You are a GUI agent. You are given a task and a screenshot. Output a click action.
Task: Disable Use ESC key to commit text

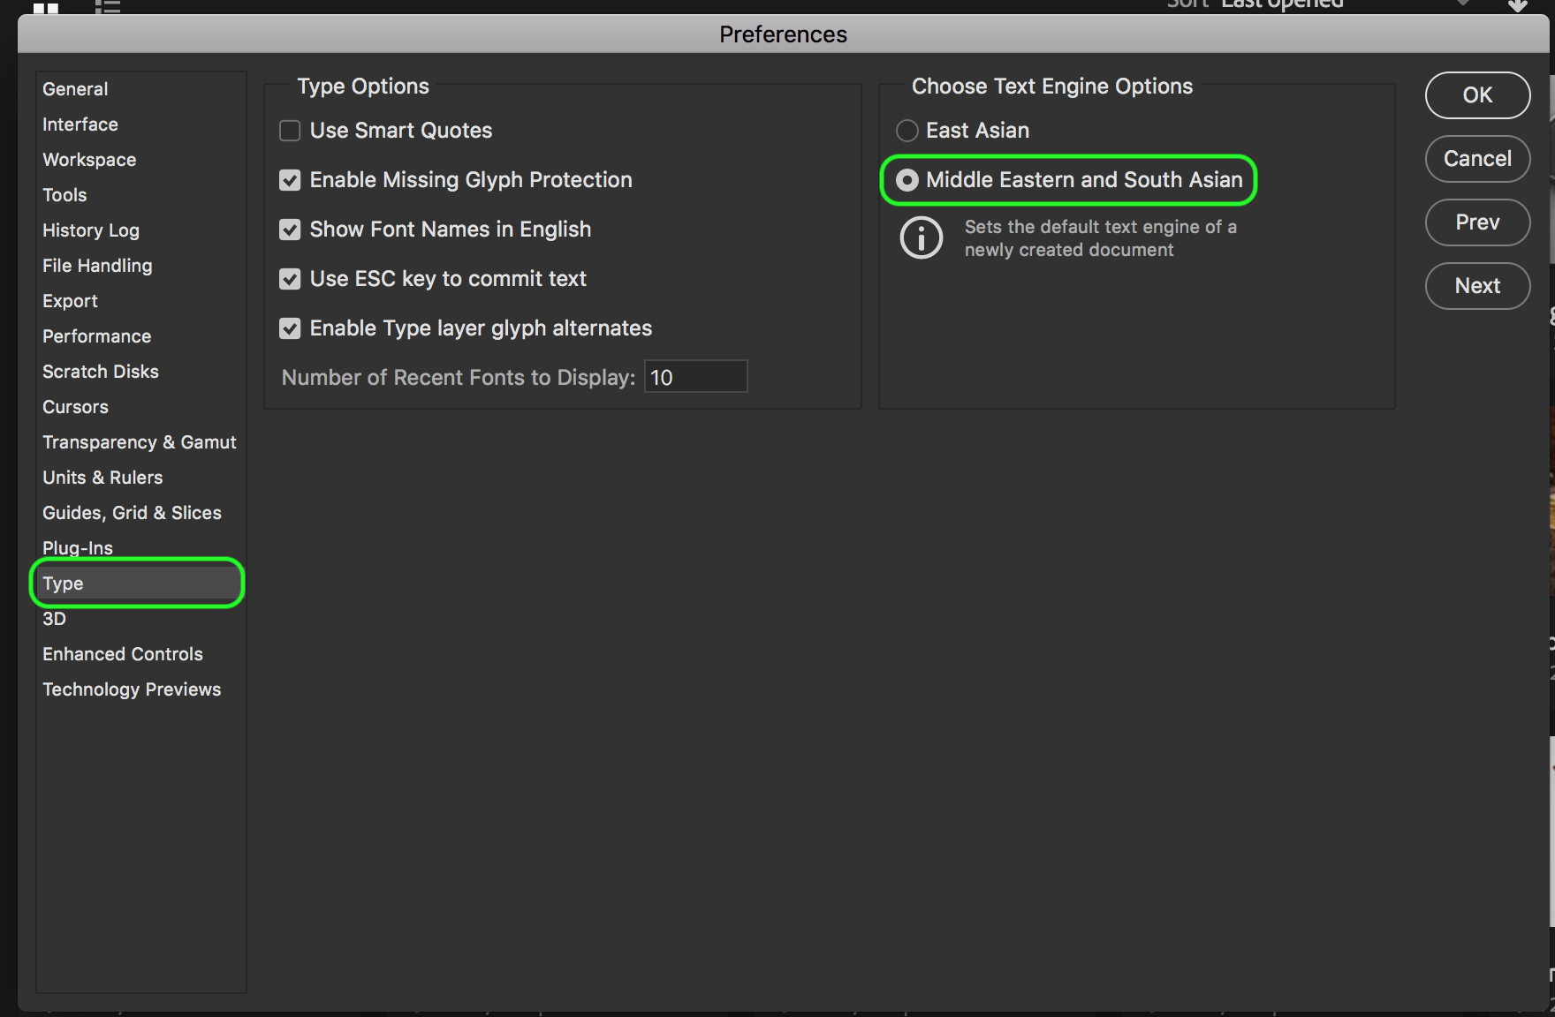(290, 279)
